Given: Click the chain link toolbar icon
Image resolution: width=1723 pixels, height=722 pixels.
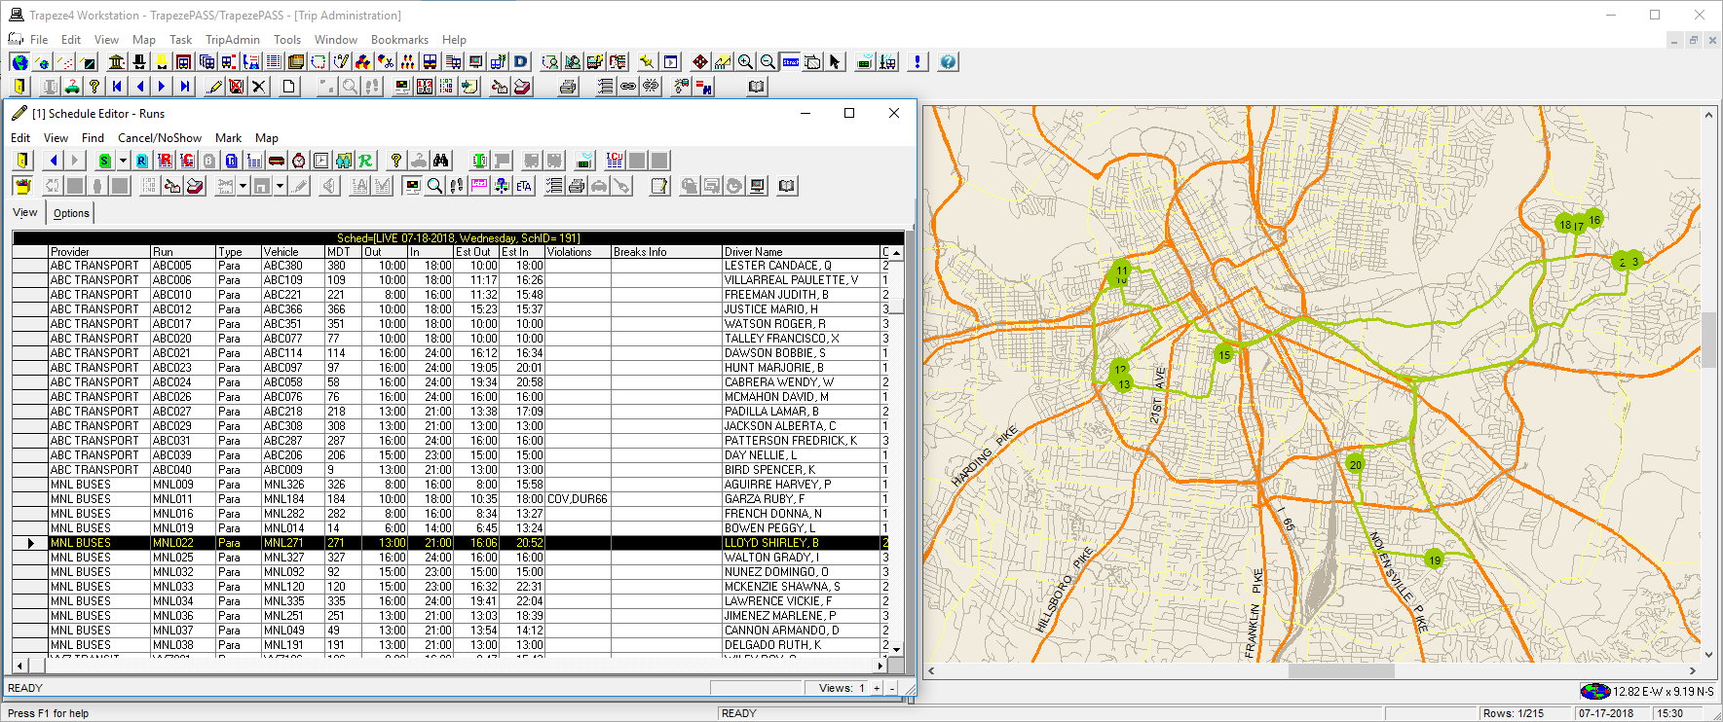Looking at the screenshot, I should [627, 87].
